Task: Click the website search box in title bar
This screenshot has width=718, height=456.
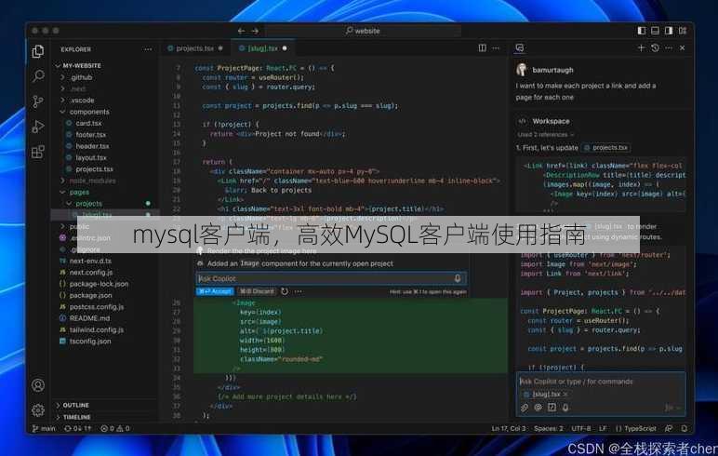Action: pos(363,31)
